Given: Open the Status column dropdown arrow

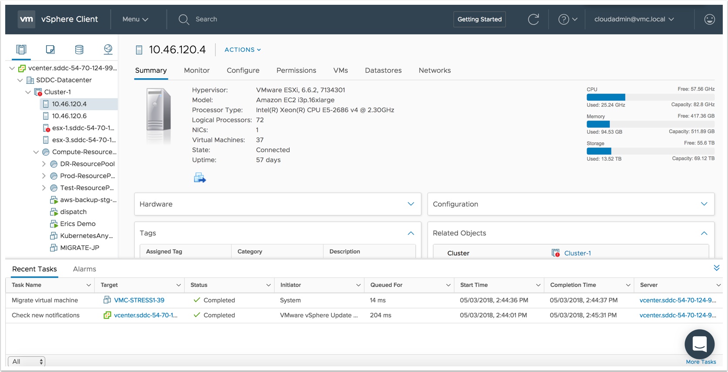Looking at the screenshot, I should [x=268, y=285].
